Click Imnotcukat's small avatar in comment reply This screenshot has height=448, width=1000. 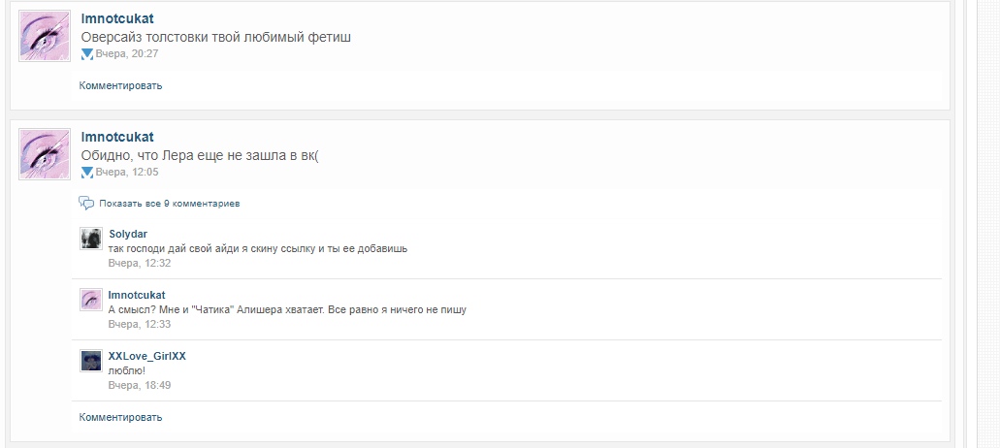click(x=91, y=300)
